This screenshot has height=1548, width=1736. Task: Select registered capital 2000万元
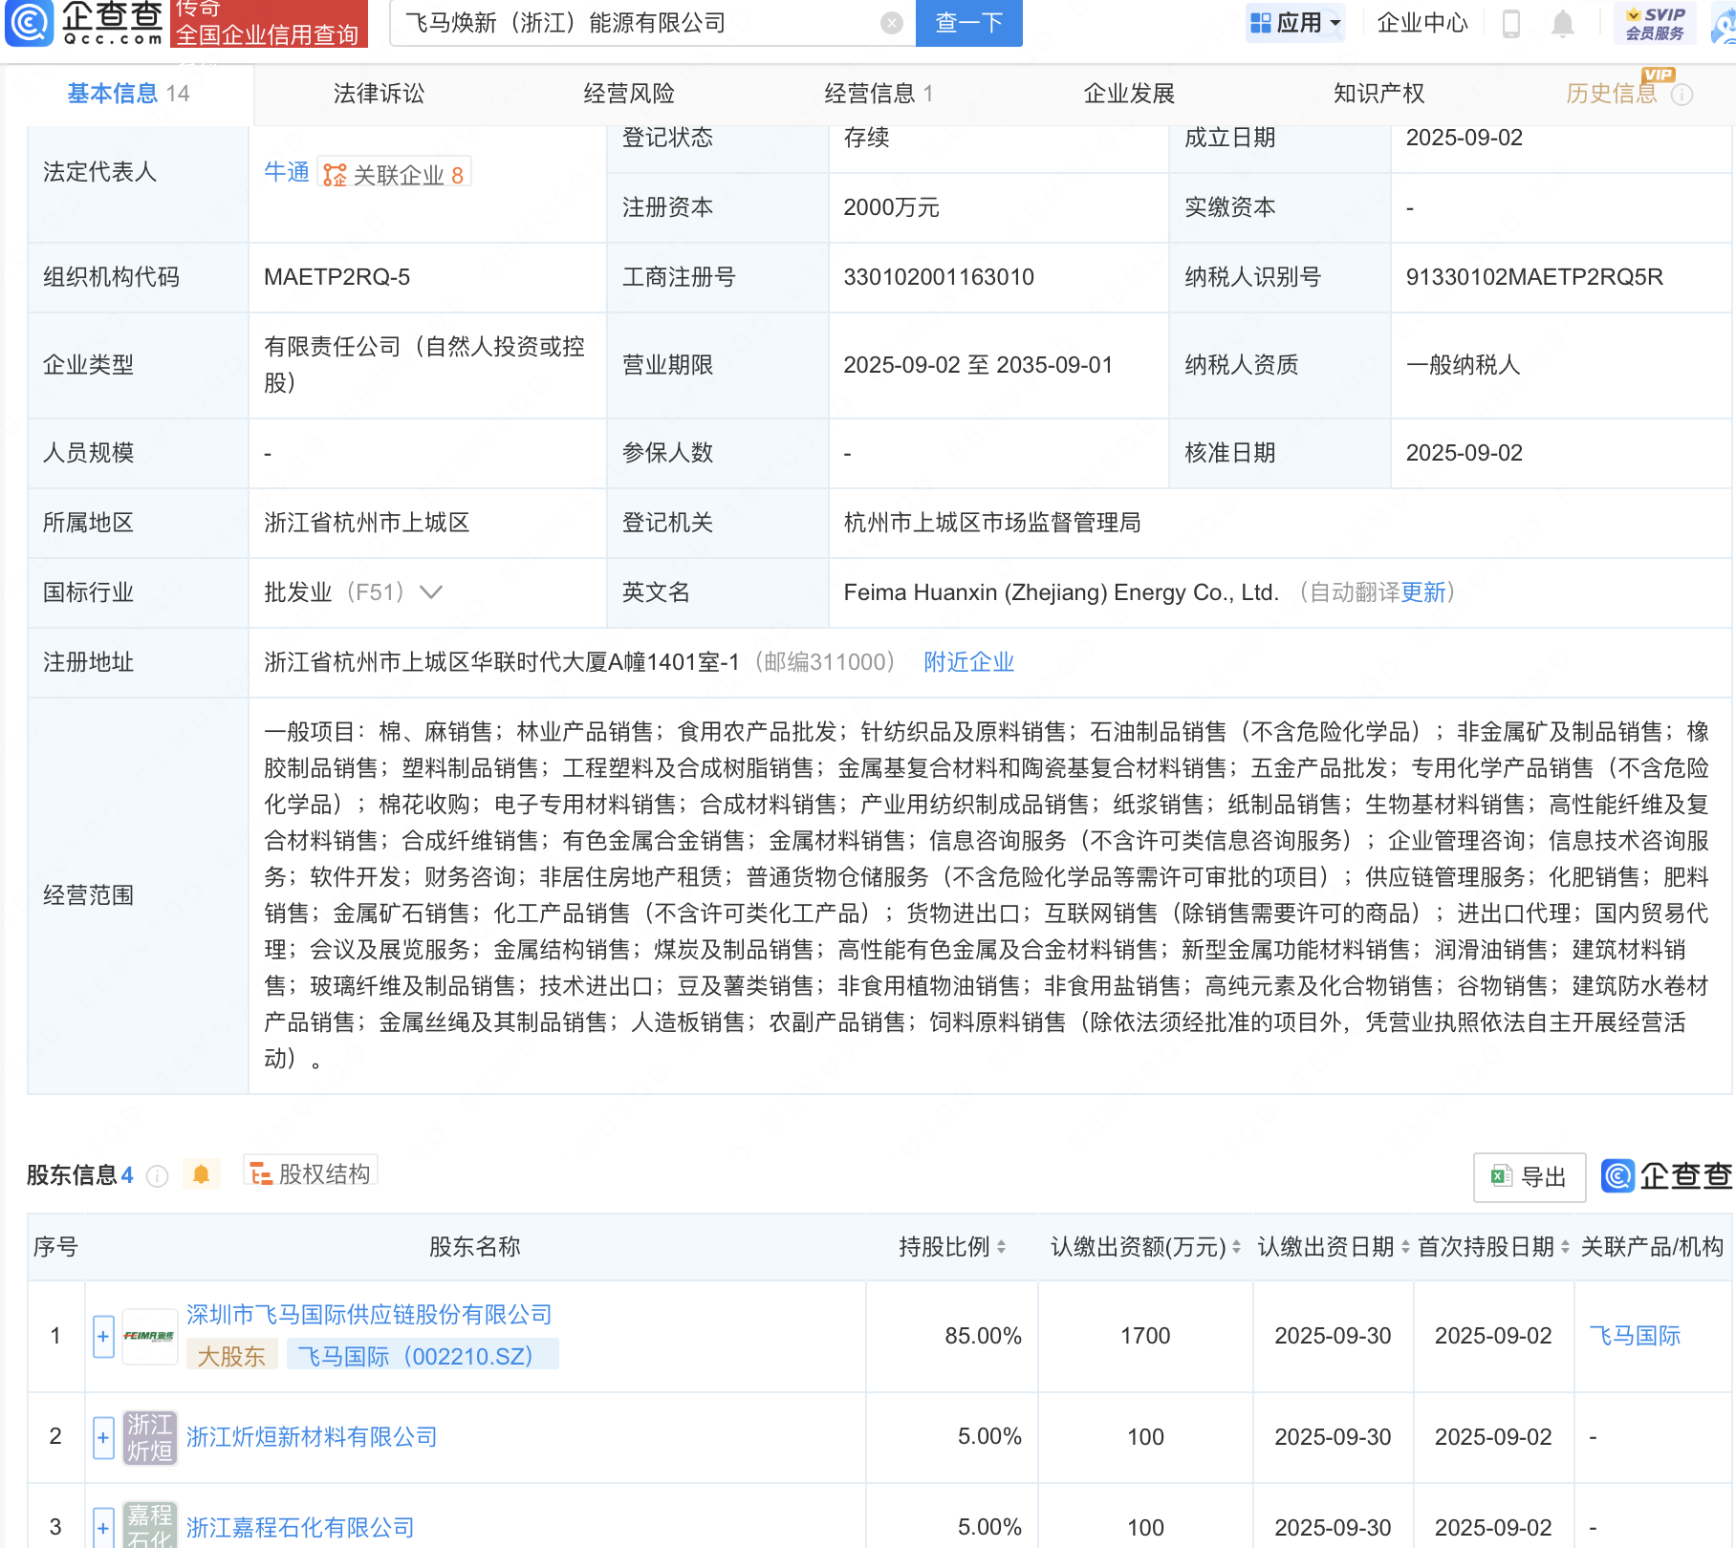[891, 207]
